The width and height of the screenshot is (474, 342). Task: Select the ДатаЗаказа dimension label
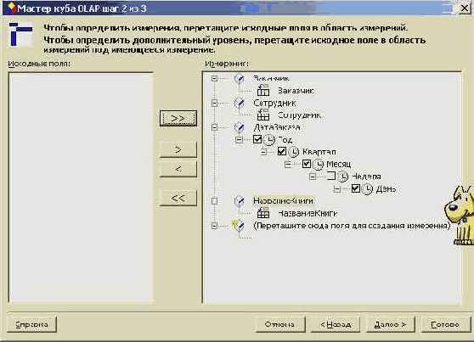(x=277, y=127)
